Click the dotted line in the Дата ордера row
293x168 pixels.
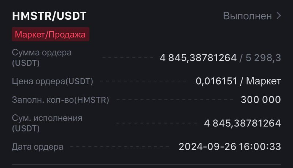tap(120, 147)
